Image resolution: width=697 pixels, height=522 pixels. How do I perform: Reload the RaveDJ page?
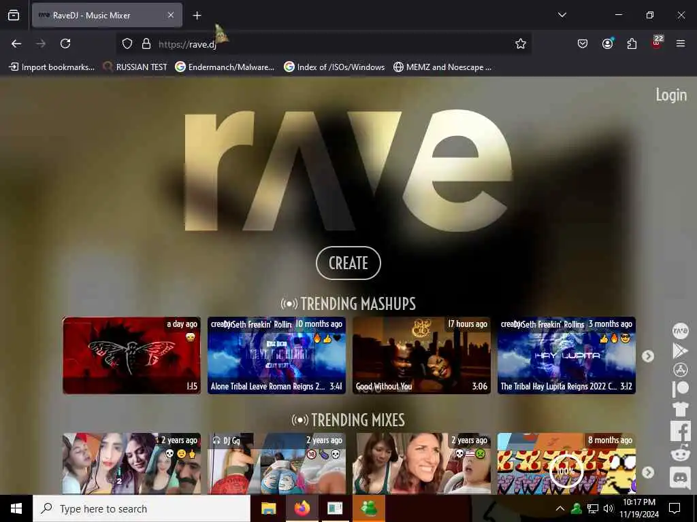click(65, 43)
